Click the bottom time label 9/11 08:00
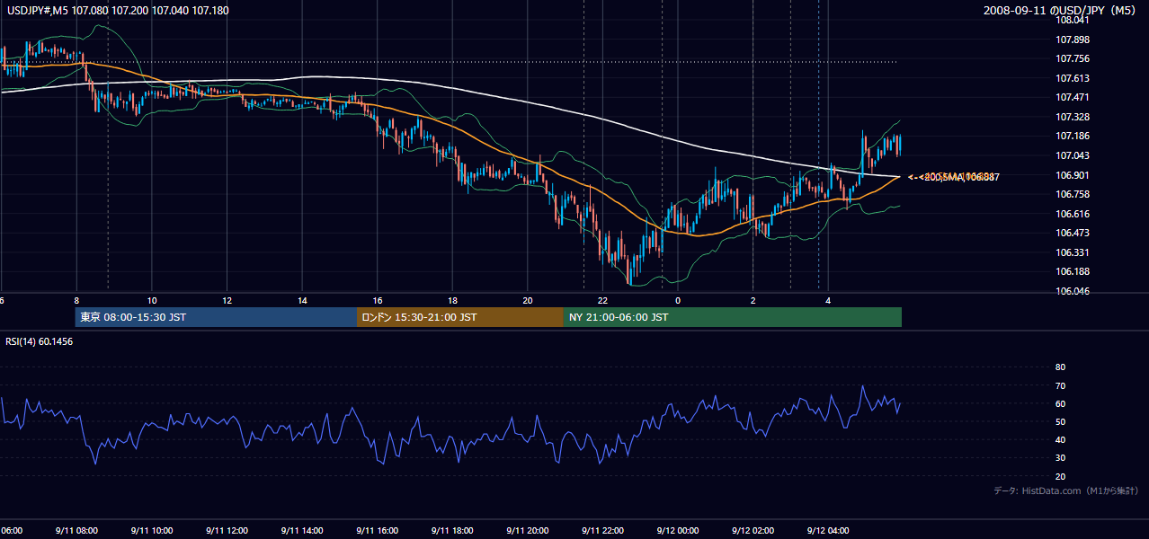The width and height of the screenshot is (1149, 539). [x=76, y=530]
